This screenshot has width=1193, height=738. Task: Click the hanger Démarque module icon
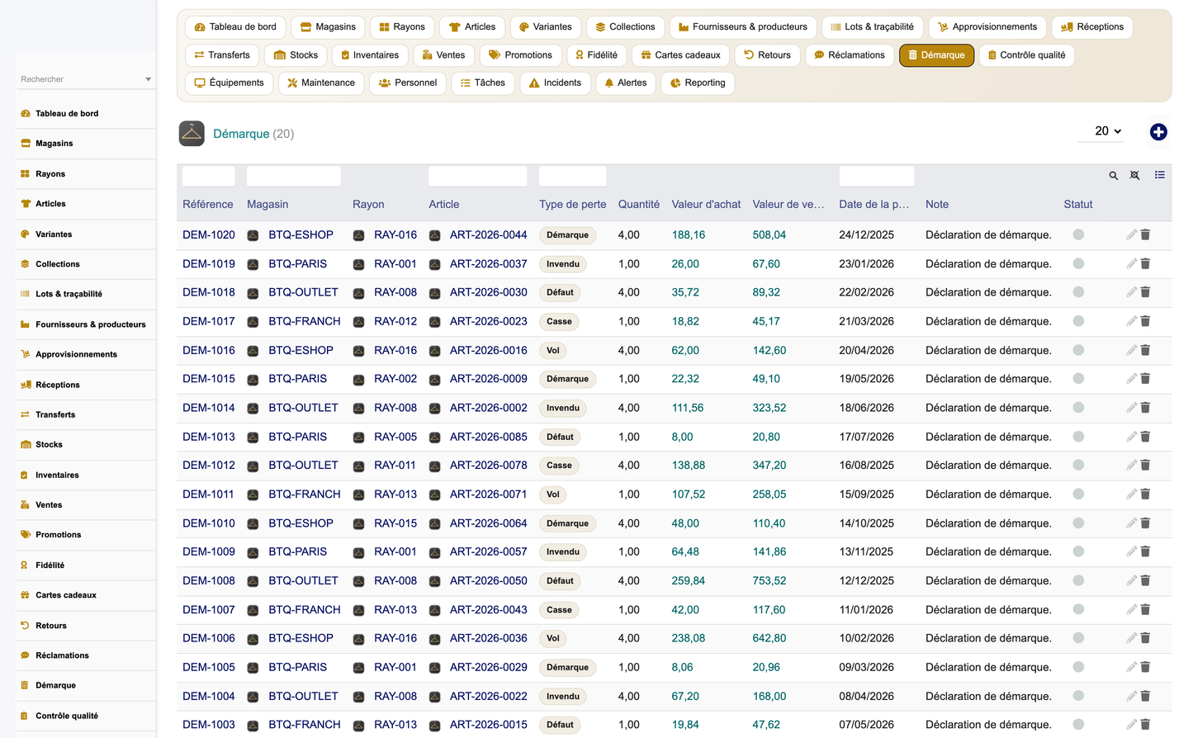tap(192, 134)
